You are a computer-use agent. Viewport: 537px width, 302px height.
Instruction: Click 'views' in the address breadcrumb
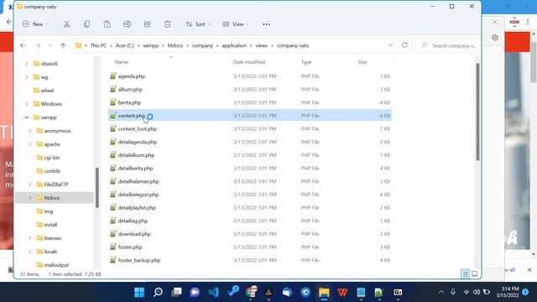point(261,45)
